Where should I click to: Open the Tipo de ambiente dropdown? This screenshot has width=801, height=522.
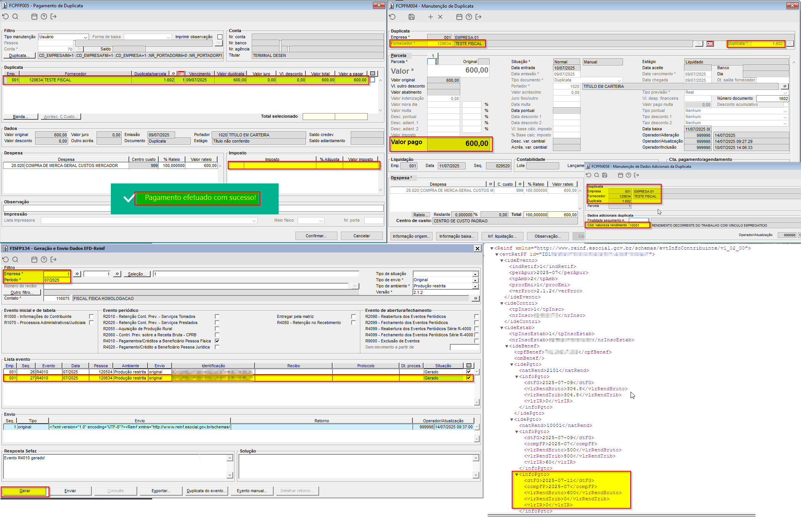[x=475, y=286]
